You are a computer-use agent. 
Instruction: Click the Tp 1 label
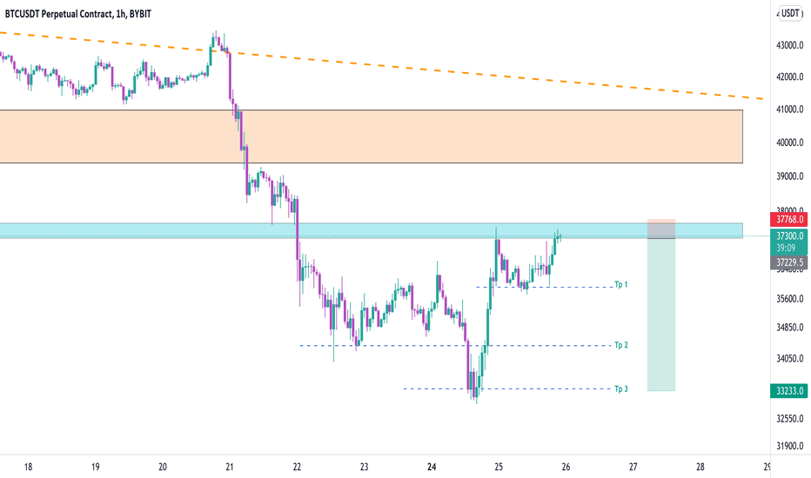[620, 285]
